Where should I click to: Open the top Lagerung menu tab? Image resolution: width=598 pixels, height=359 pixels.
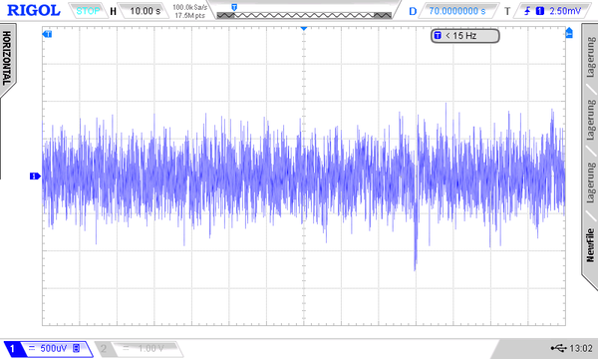pos(590,57)
